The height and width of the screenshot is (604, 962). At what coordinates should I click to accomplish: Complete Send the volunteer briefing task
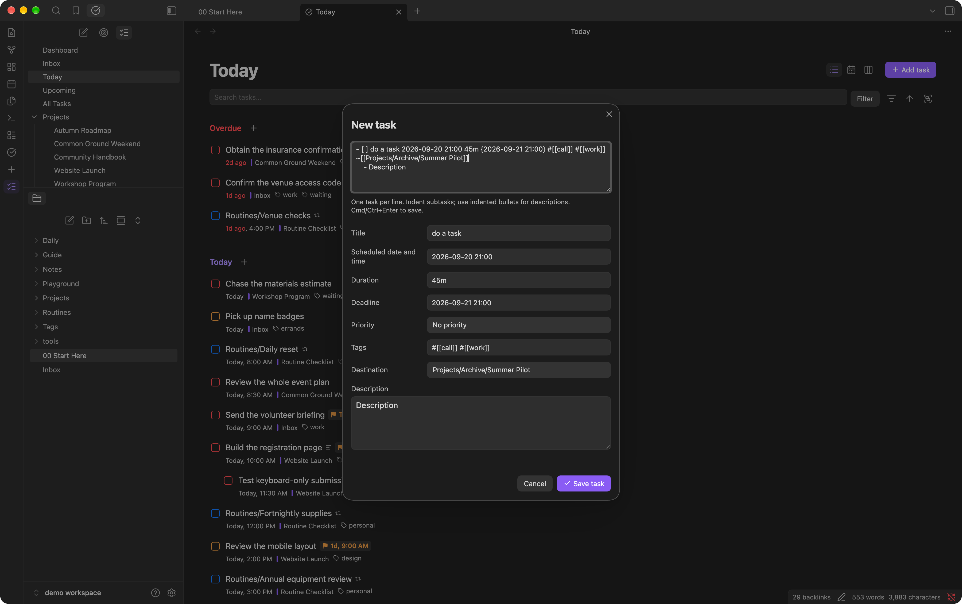(x=215, y=415)
